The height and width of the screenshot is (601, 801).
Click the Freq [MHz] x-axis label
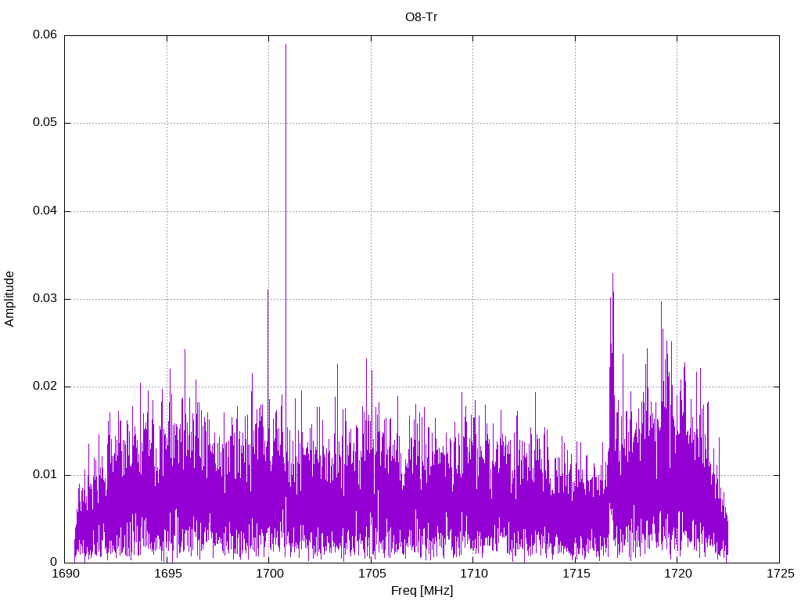422,591
